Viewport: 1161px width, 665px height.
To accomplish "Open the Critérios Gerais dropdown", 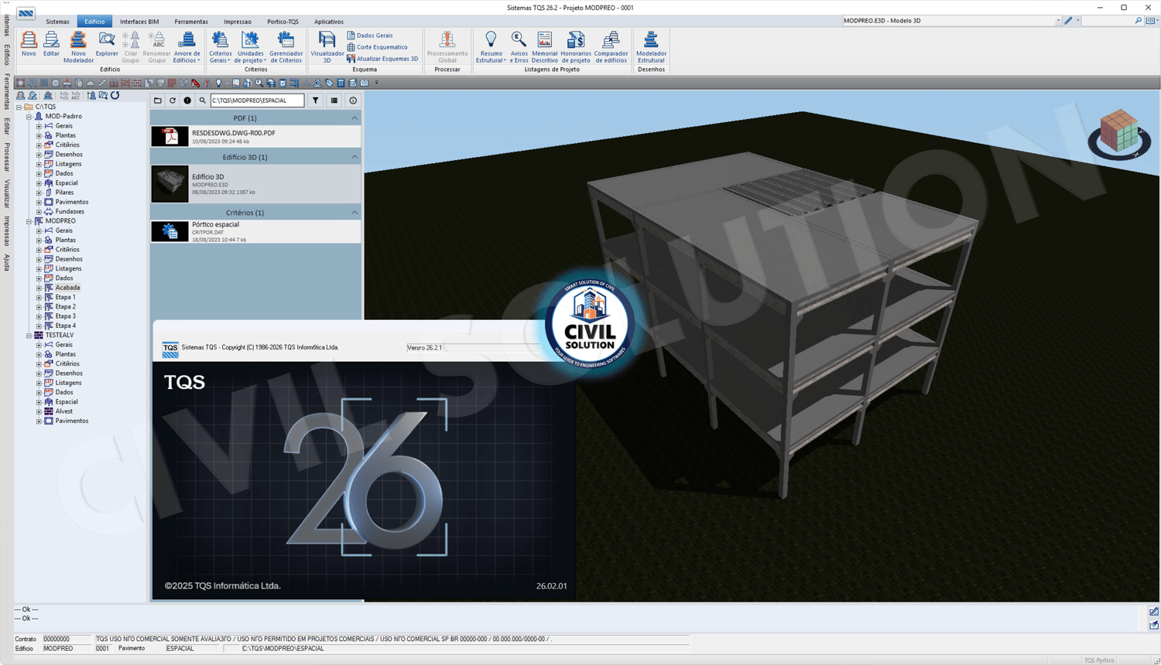I will click(220, 47).
